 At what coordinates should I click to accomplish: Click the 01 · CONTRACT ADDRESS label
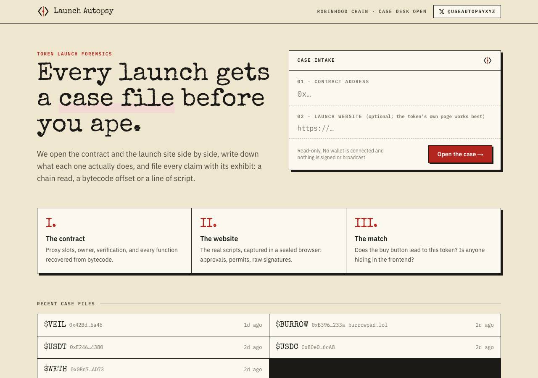click(x=333, y=81)
